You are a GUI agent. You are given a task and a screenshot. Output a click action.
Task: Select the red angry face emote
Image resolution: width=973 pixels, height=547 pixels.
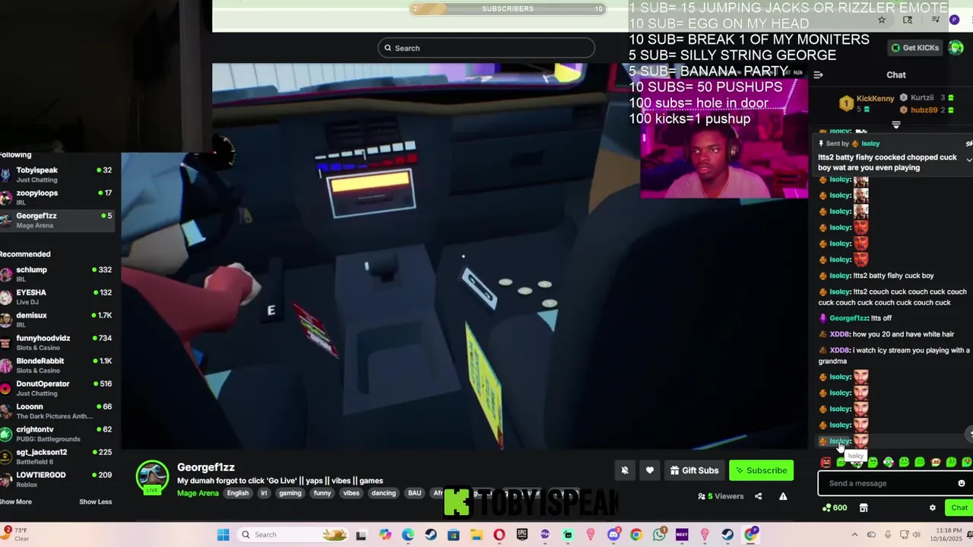pos(826,462)
